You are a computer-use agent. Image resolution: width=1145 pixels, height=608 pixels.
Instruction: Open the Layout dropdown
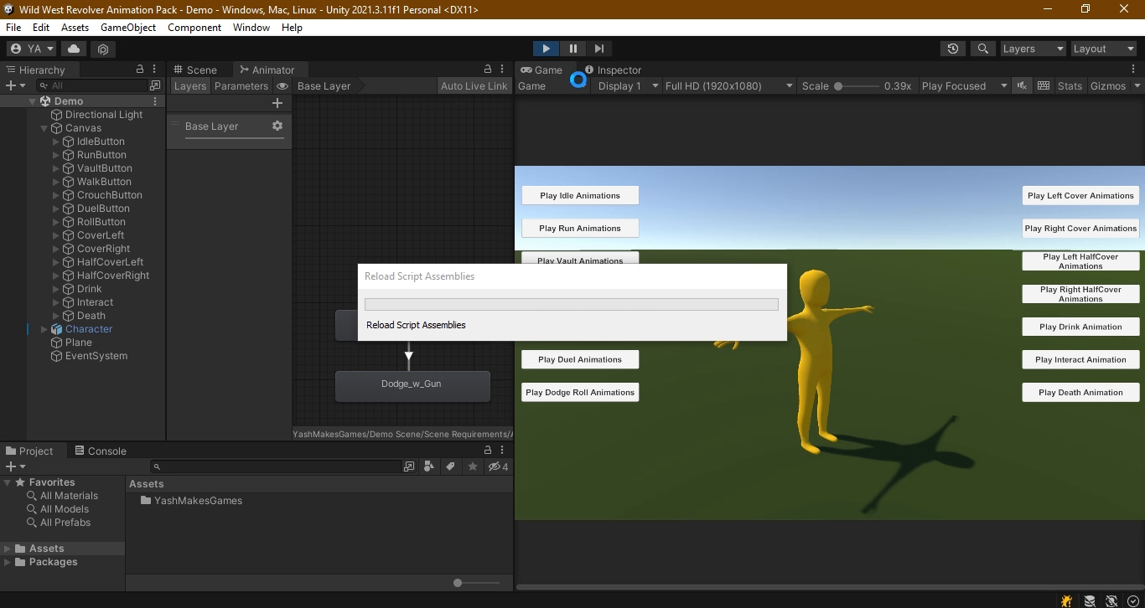pos(1104,49)
